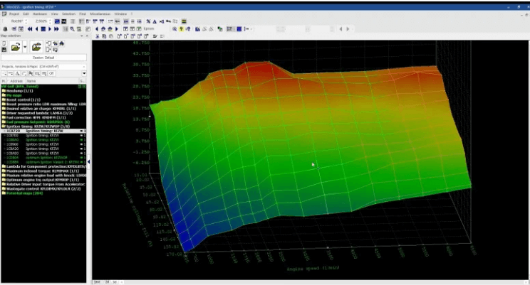Open the Project menu
This screenshot has width=530, height=285.
tap(14, 14)
